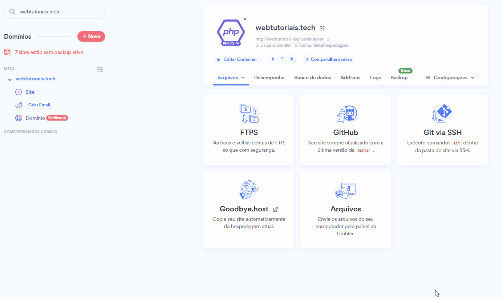Click the Goodbye.host migration icon
Image resolution: width=503 pixels, height=299 pixels.
tap(249, 190)
